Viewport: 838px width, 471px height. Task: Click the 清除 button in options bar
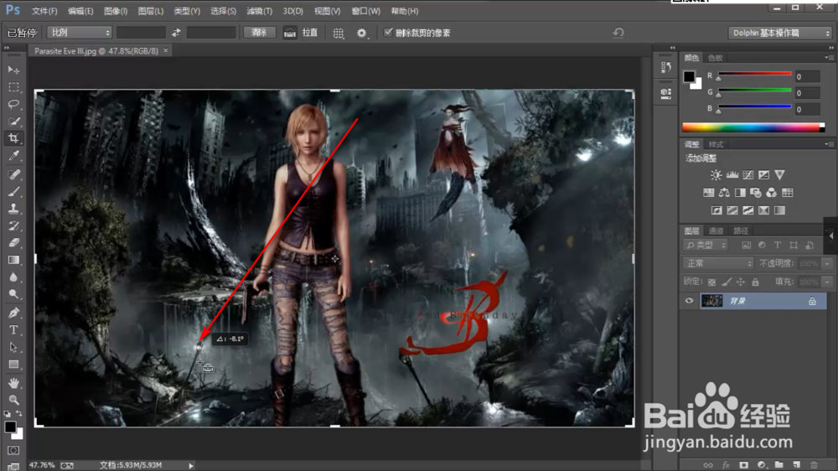259,33
